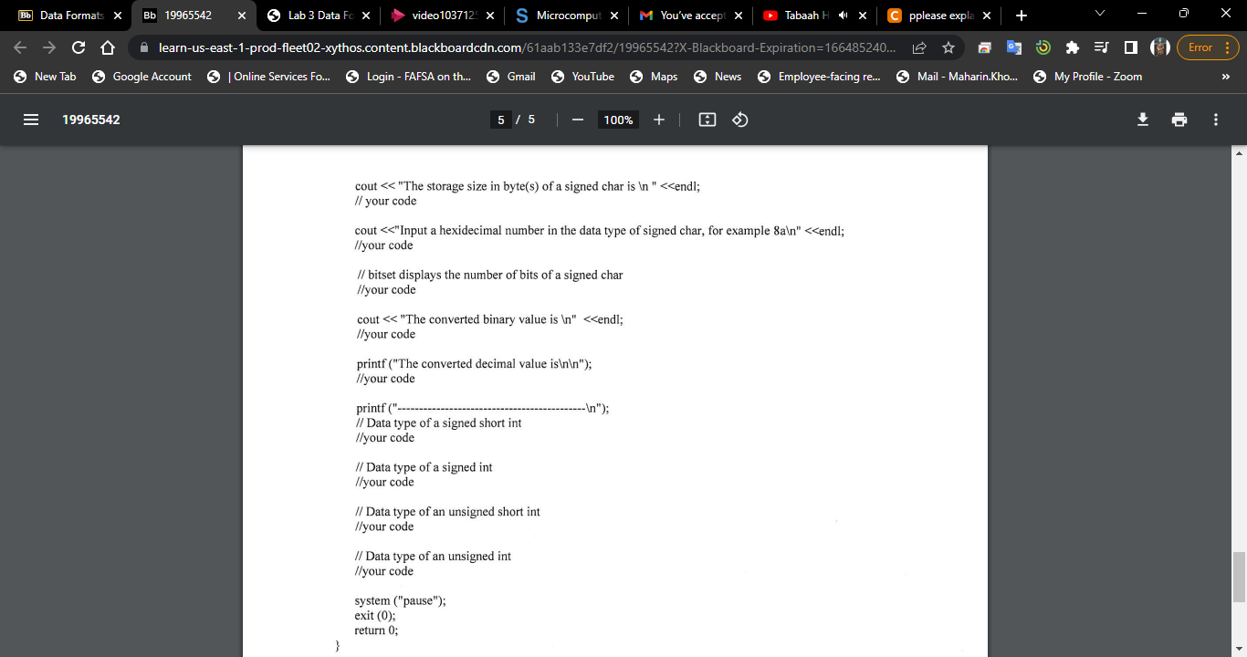Zoom in on the document
The height and width of the screenshot is (657, 1247).
[659, 119]
